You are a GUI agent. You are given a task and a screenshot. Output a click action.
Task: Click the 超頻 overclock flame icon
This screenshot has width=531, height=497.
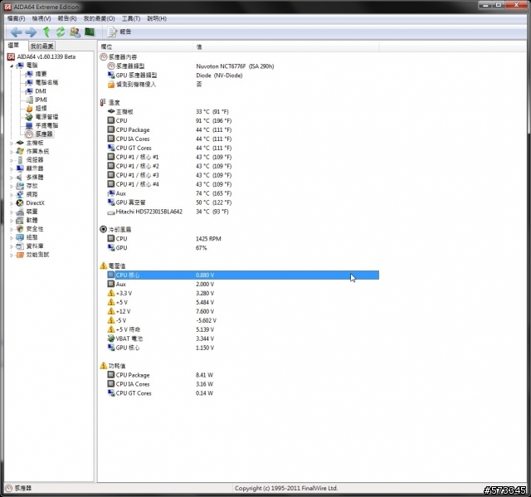pos(30,109)
